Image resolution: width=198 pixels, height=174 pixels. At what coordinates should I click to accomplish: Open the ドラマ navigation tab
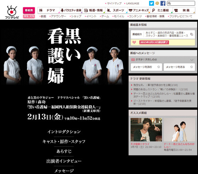pyautogui.click(x=49, y=10)
